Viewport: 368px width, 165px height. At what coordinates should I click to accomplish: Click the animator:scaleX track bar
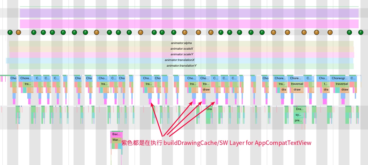point(181,49)
